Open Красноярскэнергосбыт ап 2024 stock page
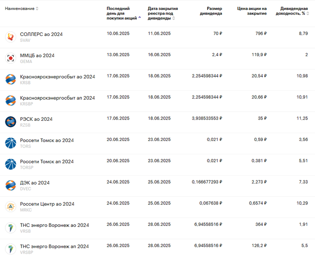The width and height of the screenshot is (315, 260). 57,98
